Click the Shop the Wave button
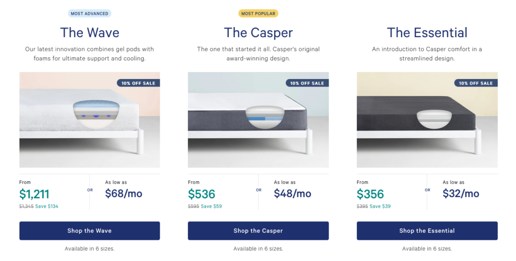This screenshot has height=261, width=516. [x=90, y=230]
